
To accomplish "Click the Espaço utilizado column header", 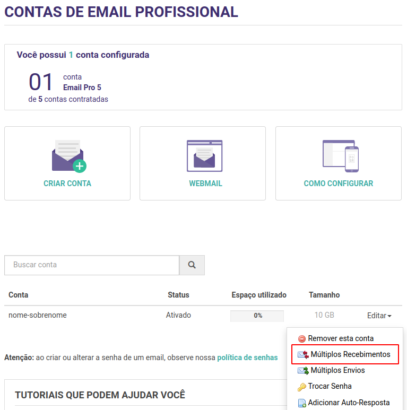I will pyautogui.click(x=259, y=295).
